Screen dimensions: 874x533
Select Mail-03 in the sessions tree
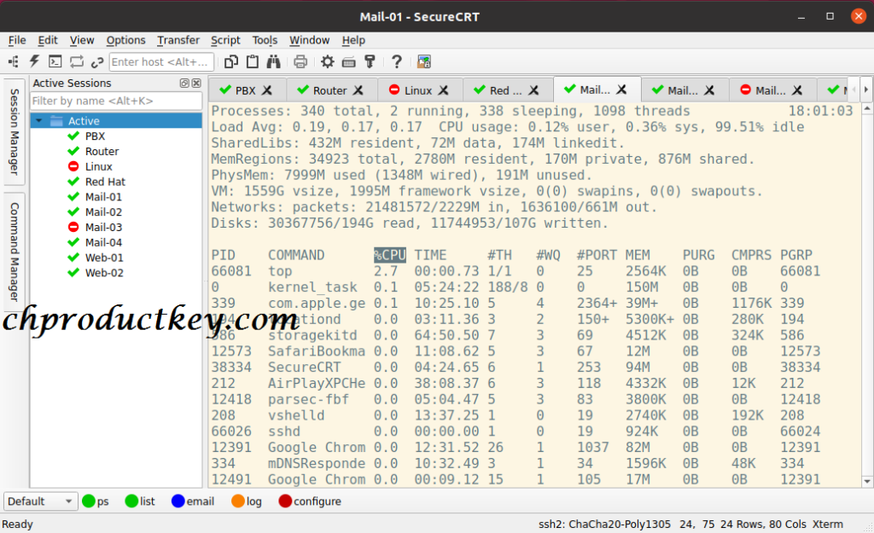(103, 227)
